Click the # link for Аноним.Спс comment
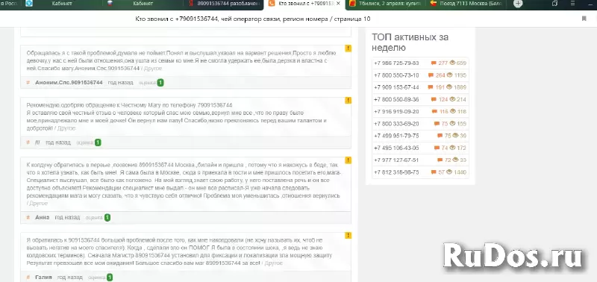Image resolution: width=597 pixels, height=282 pixels. (28, 82)
